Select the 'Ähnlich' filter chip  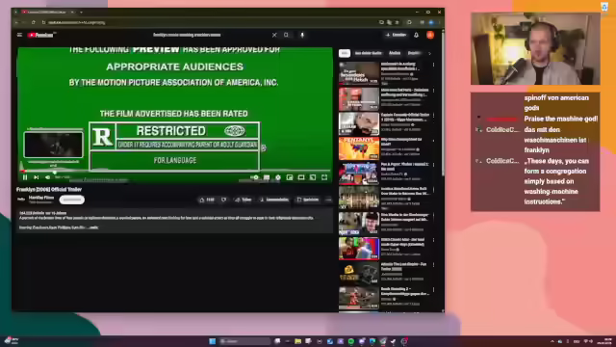pyautogui.click(x=395, y=53)
